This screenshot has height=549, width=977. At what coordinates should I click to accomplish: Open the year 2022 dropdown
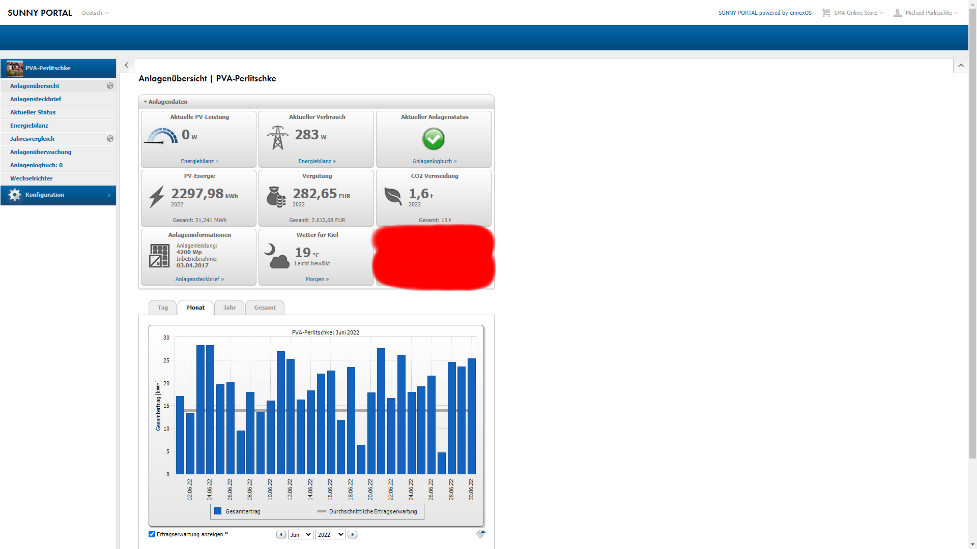tap(330, 535)
